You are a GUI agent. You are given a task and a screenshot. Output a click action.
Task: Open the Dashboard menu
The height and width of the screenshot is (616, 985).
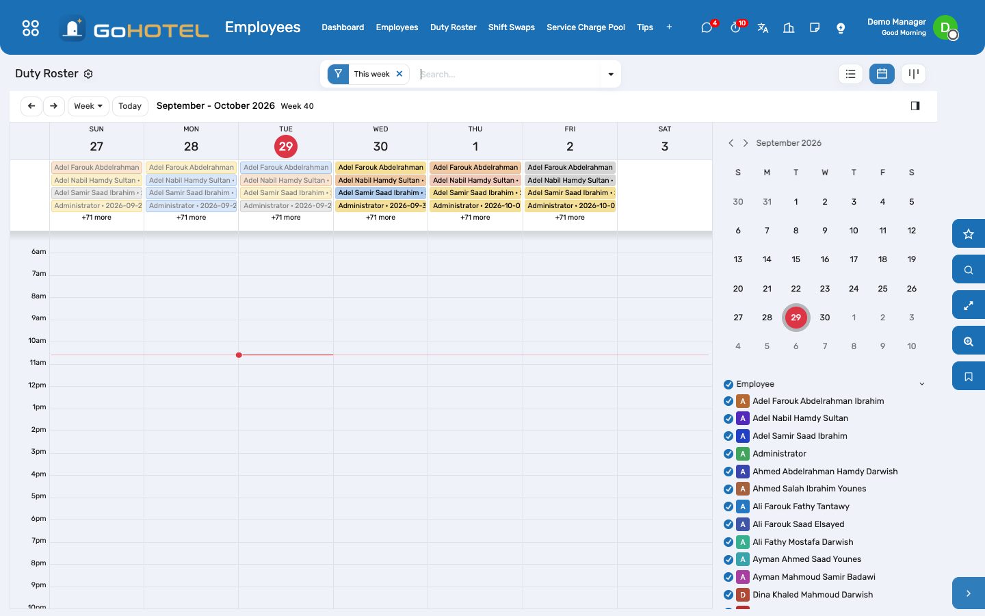pyautogui.click(x=343, y=27)
